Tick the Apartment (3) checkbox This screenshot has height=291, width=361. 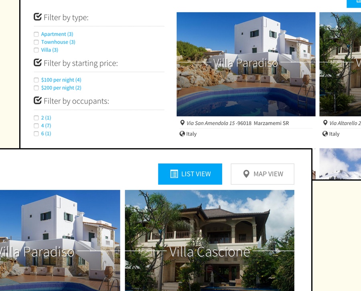click(x=36, y=35)
